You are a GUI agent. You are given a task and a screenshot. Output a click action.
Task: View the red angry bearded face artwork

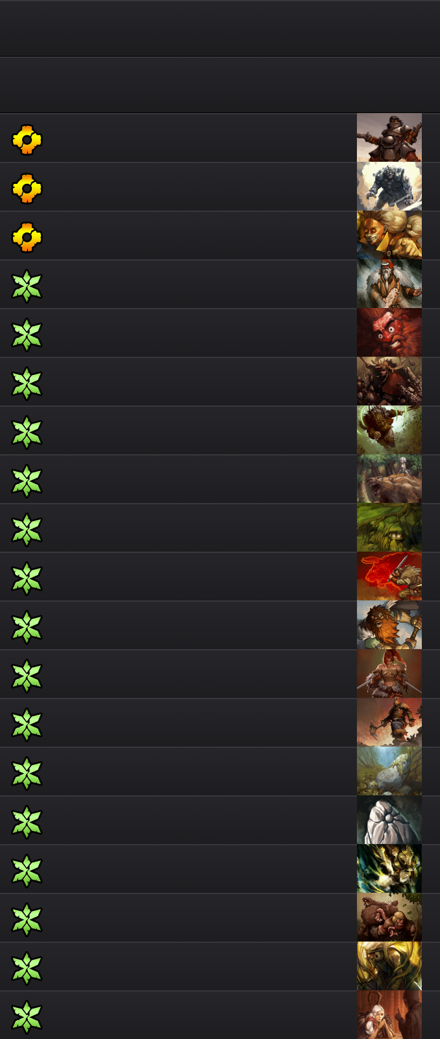point(389,333)
